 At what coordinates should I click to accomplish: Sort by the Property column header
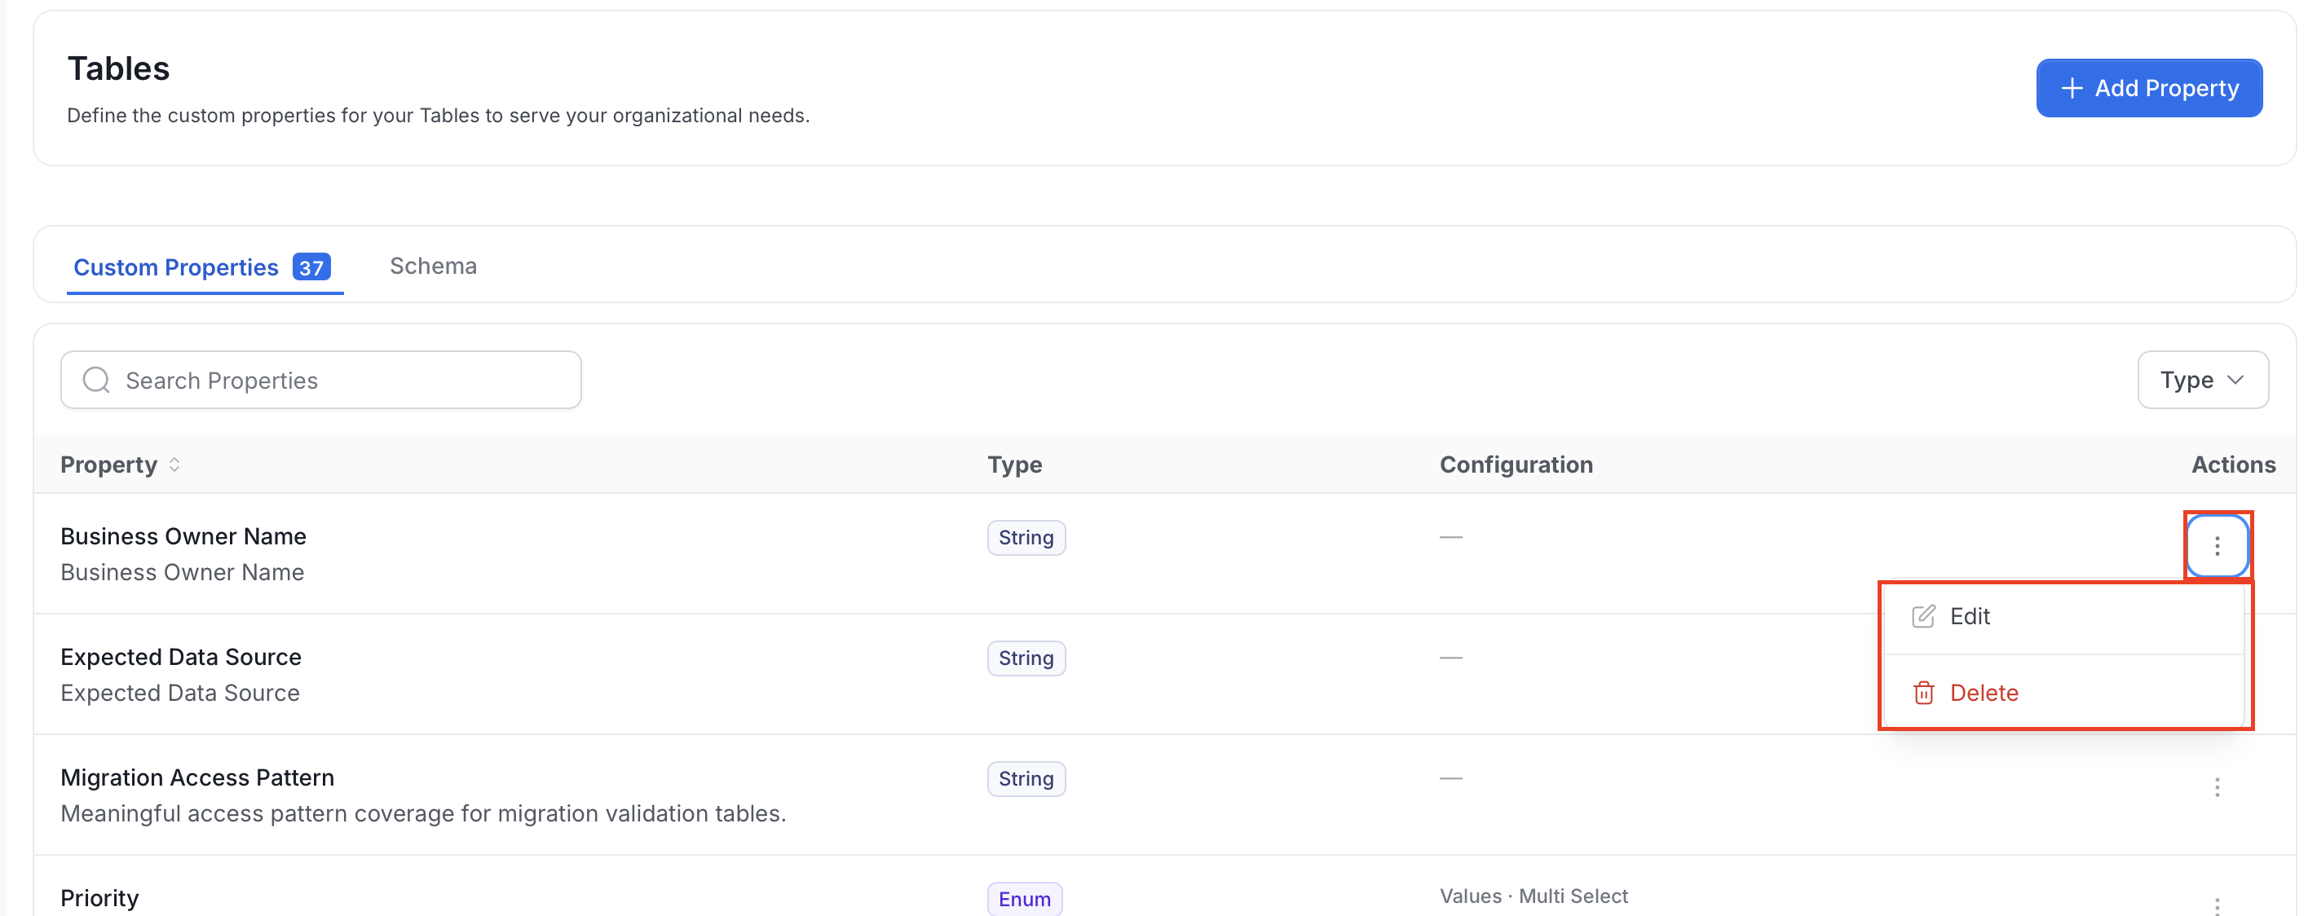pos(120,465)
